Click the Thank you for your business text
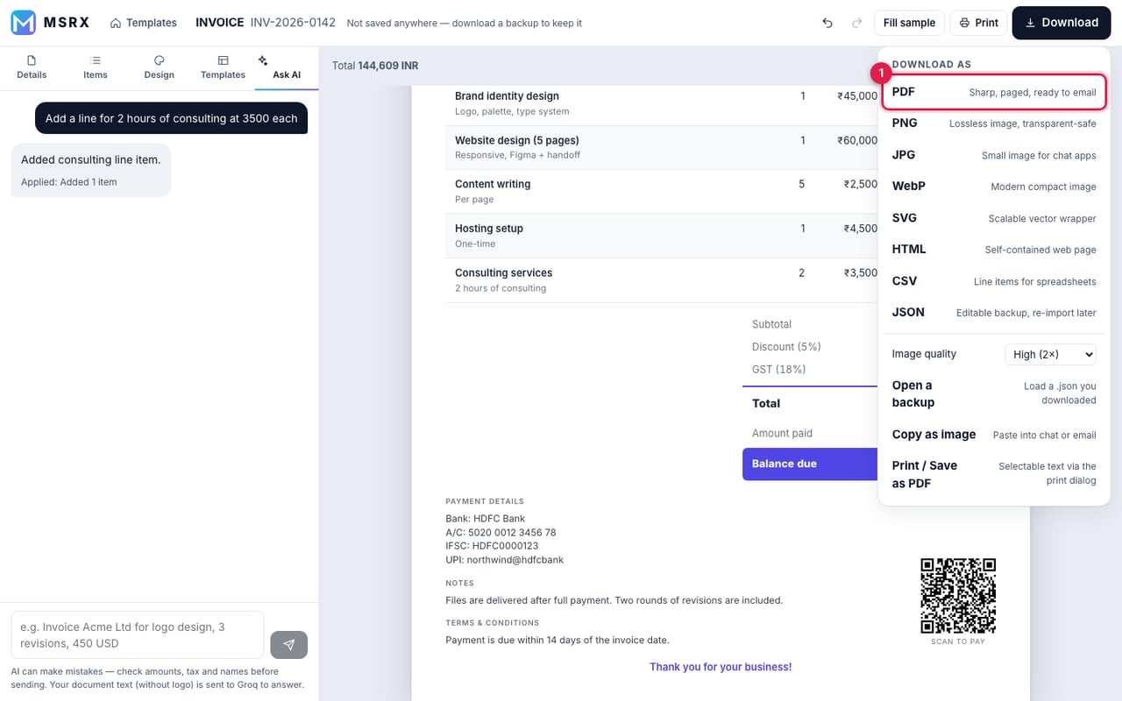The image size is (1122, 701). (721, 667)
